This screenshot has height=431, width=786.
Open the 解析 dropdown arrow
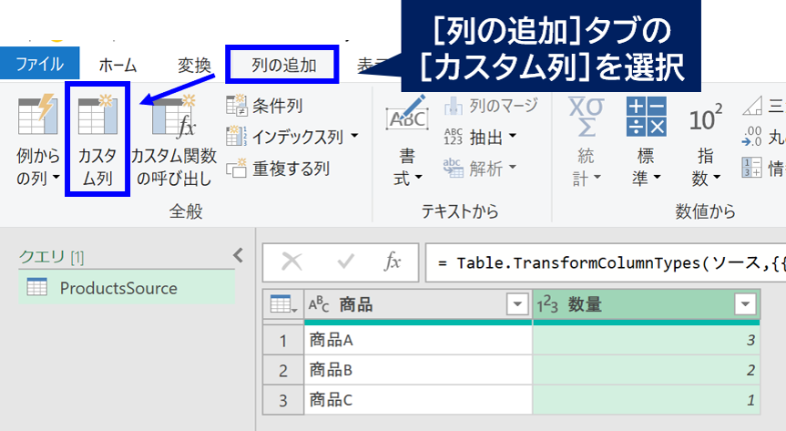tap(512, 166)
